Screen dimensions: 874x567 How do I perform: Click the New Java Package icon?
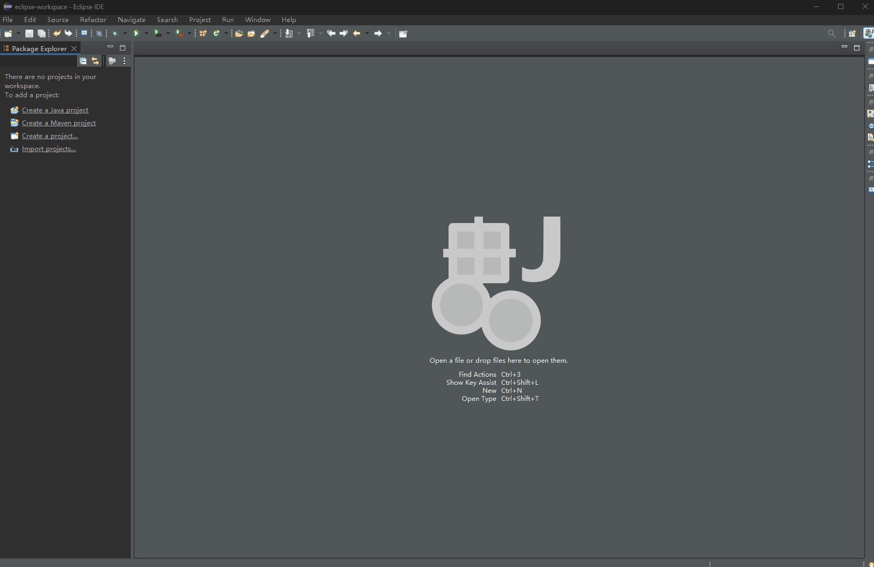tap(203, 33)
